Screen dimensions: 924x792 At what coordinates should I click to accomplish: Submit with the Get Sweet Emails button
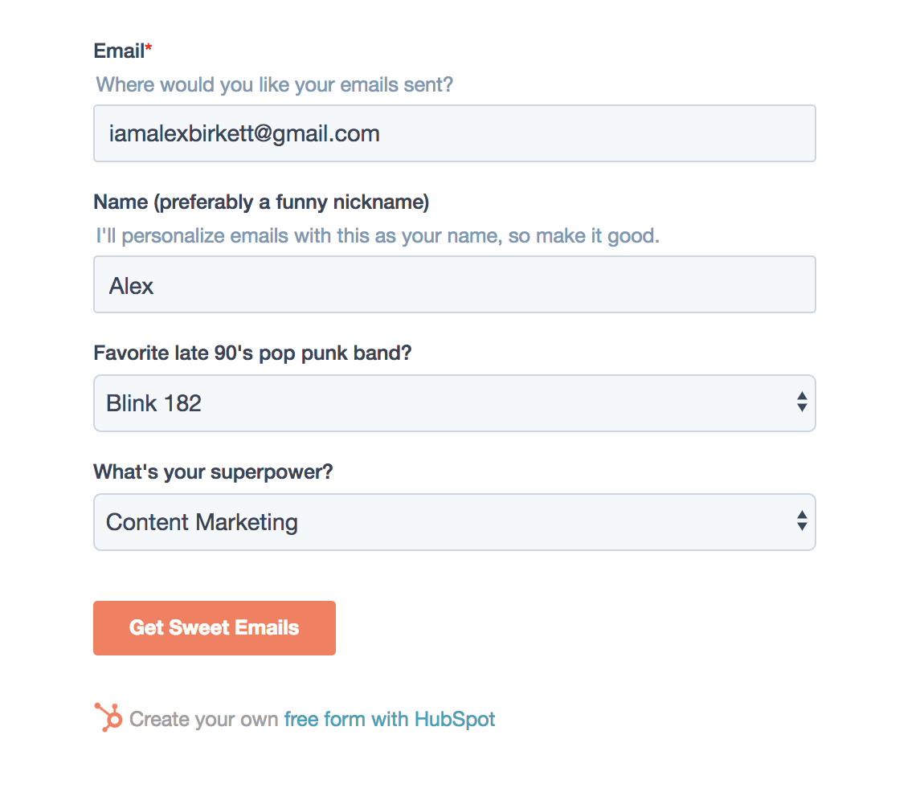click(x=214, y=628)
